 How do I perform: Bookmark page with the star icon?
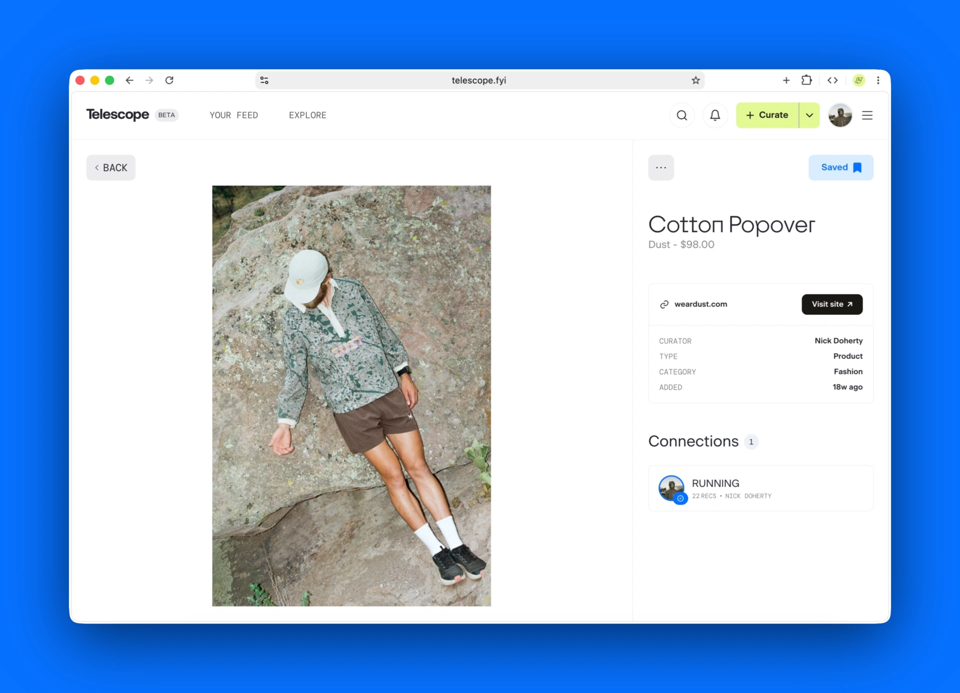coord(695,80)
